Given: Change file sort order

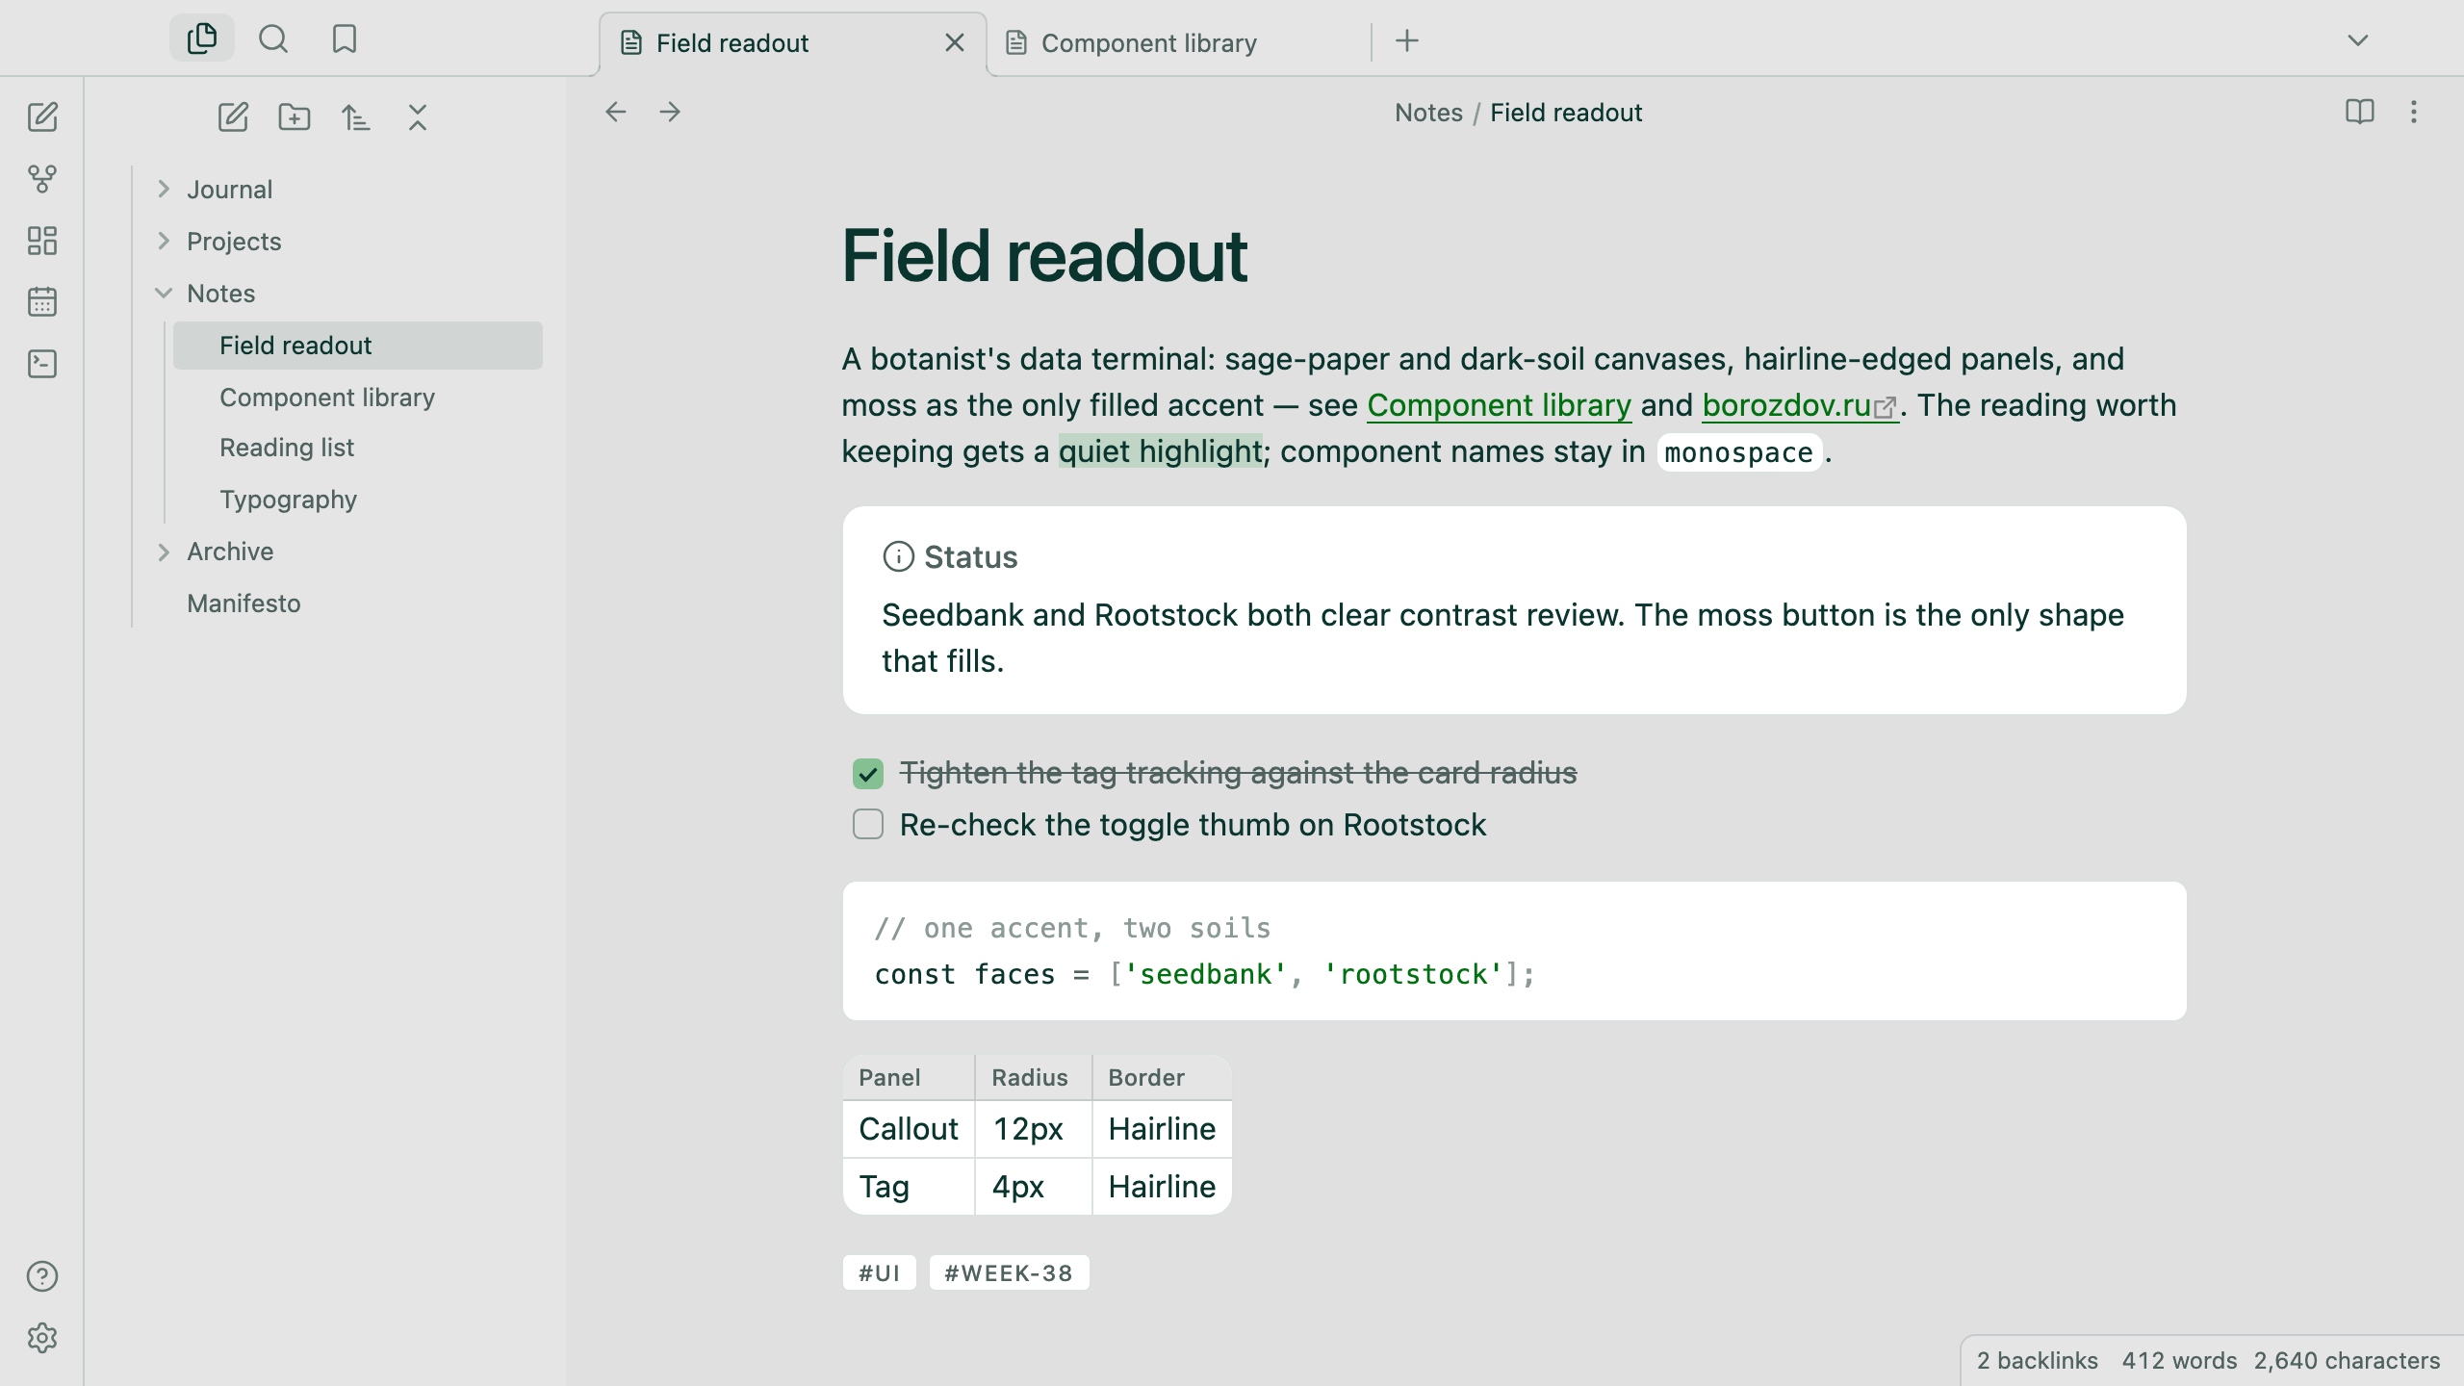Looking at the screenshot, I should [x=356, y=117].
